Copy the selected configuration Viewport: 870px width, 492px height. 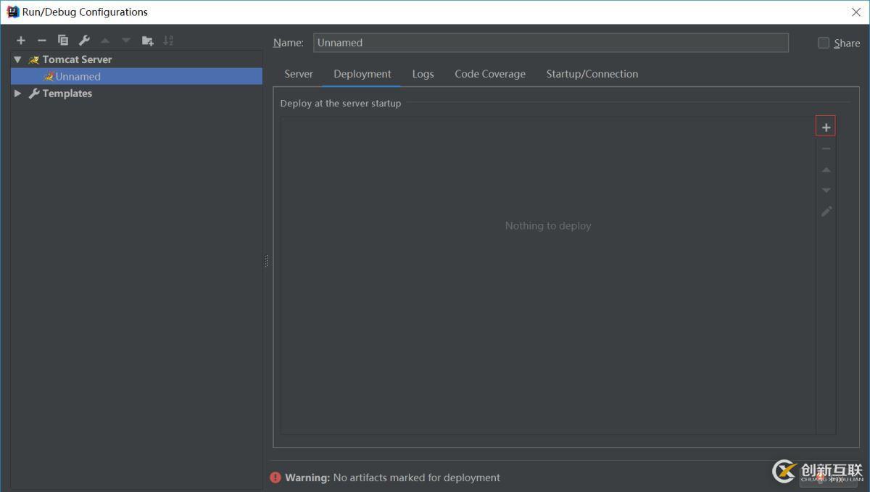click(x=63, y=41)
